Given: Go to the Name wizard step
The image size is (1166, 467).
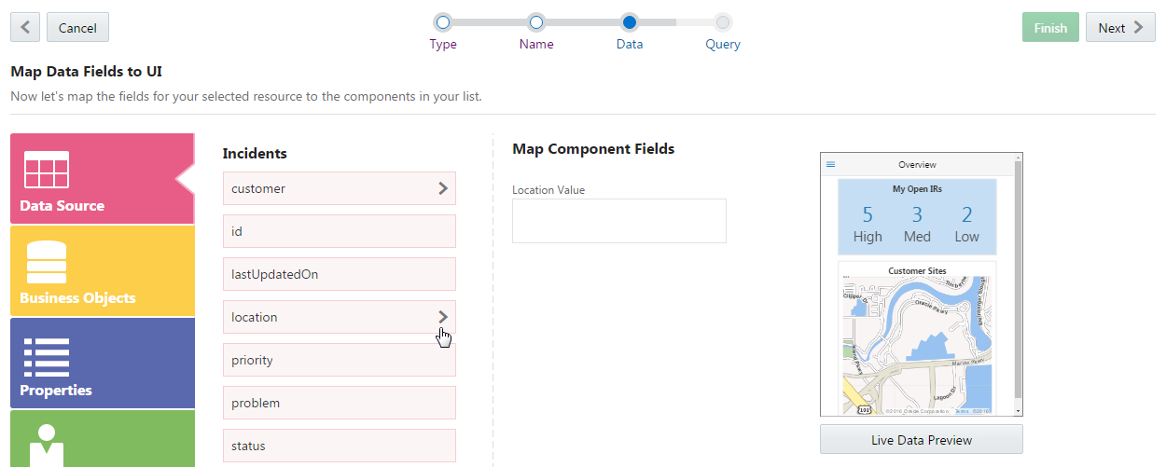Looking at the screenshot, I should pyautogui.click(x=536, y=22).
